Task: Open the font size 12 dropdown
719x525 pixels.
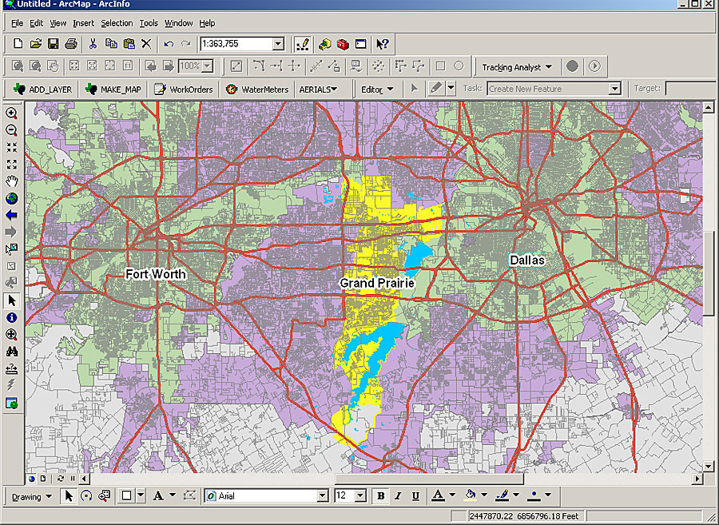Action: click(361, 495)
